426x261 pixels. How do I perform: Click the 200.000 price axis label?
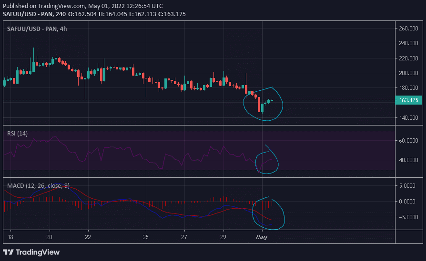tap(408, 73)
